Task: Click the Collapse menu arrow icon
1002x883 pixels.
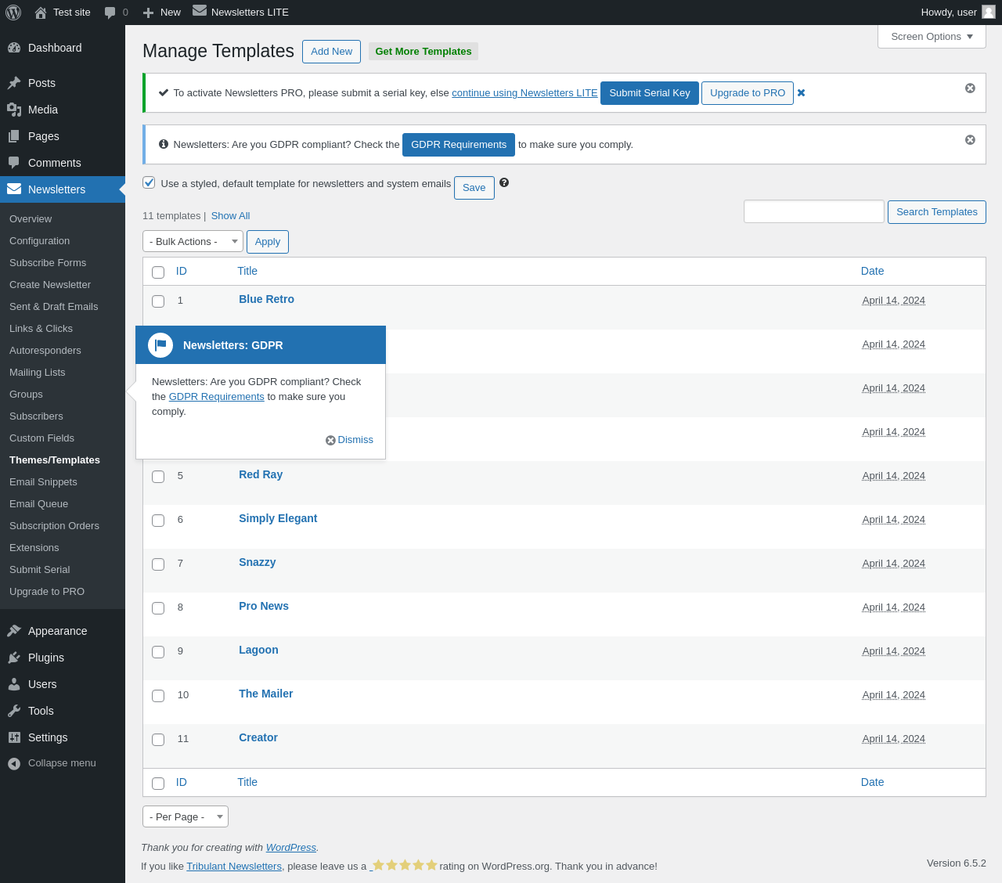Action: coord(14,763)
